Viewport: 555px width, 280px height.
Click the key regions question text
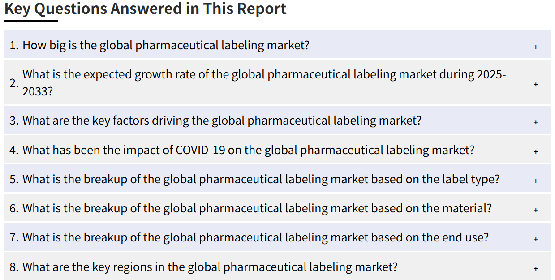tap(210, 267)
